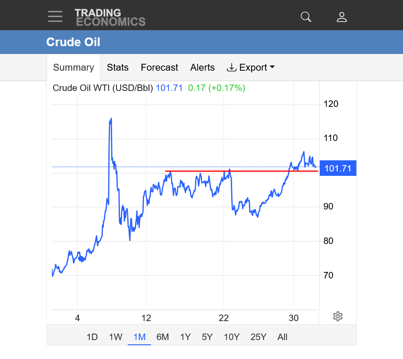Click the search magnifier icon
This screenshot has height=359, width=403.
pos(306,17)
